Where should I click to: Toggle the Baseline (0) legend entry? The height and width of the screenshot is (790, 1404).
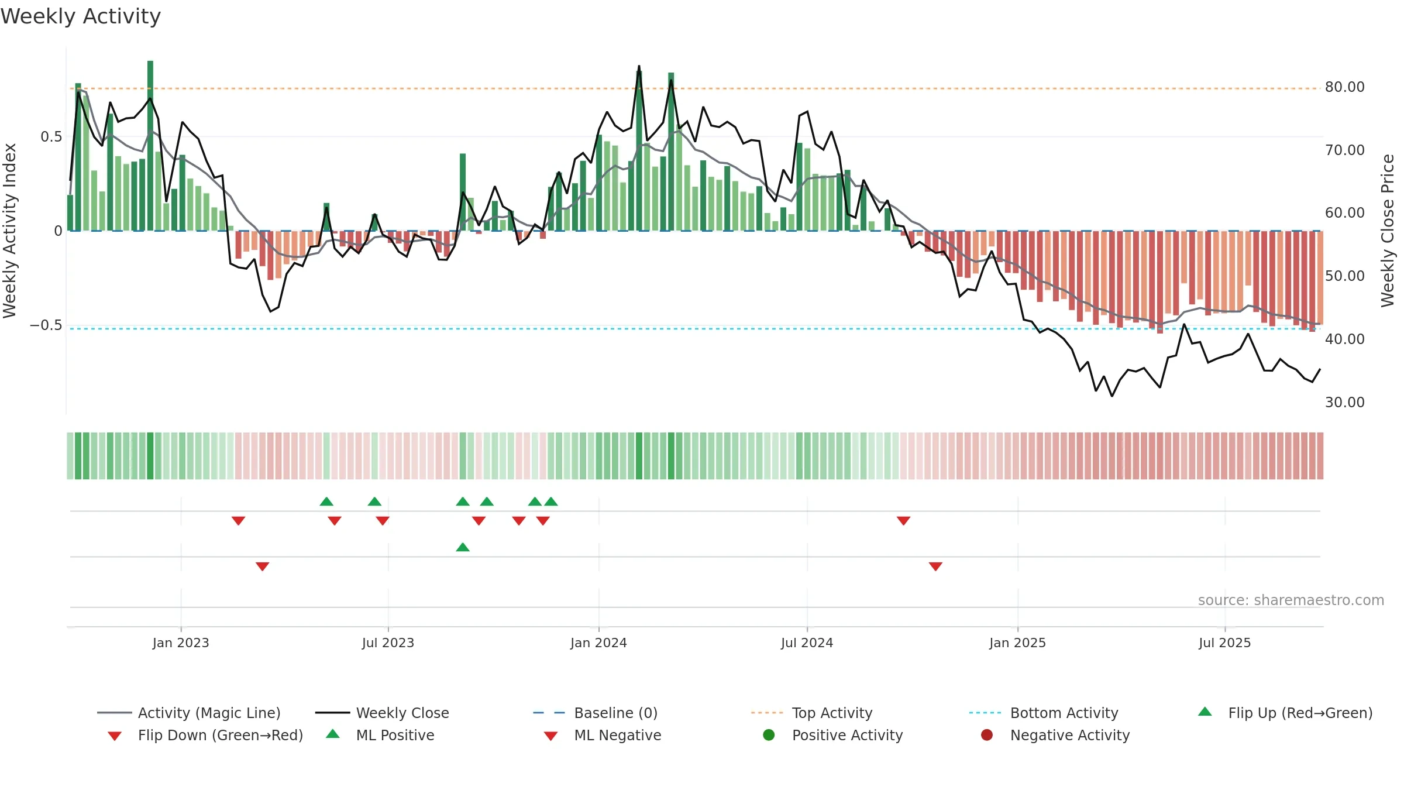(596, 713)
